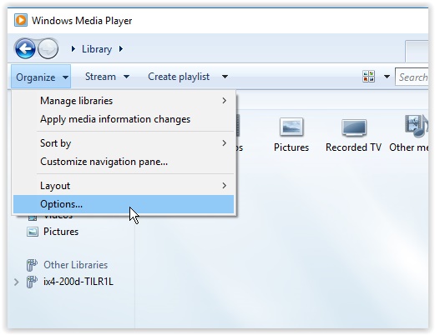Click the View options icon
435x335 pixels.
pyautogui.click(x=368, y=77)
